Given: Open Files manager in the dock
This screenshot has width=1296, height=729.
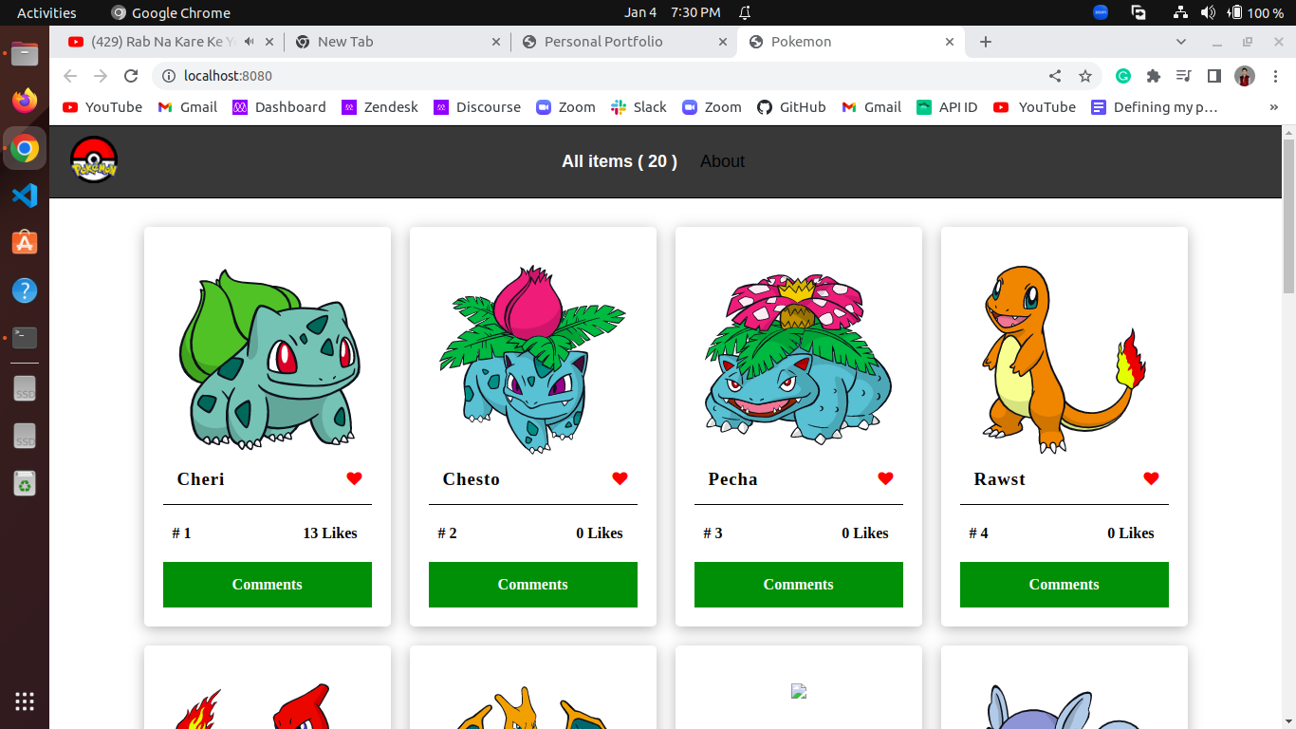Looking at the screenshot, I should click(25, 53).
